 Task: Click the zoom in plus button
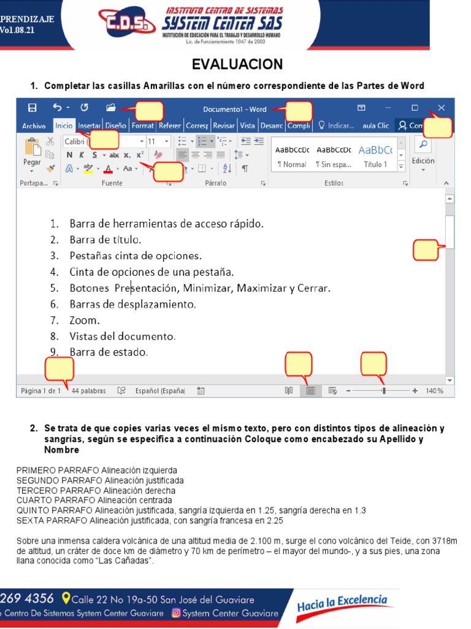point(415,390)
